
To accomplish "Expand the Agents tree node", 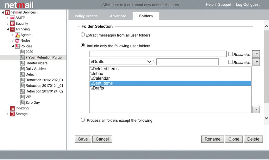I will (x=12, y=35).
